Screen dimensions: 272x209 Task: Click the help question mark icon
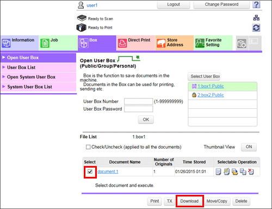(256, 4)
